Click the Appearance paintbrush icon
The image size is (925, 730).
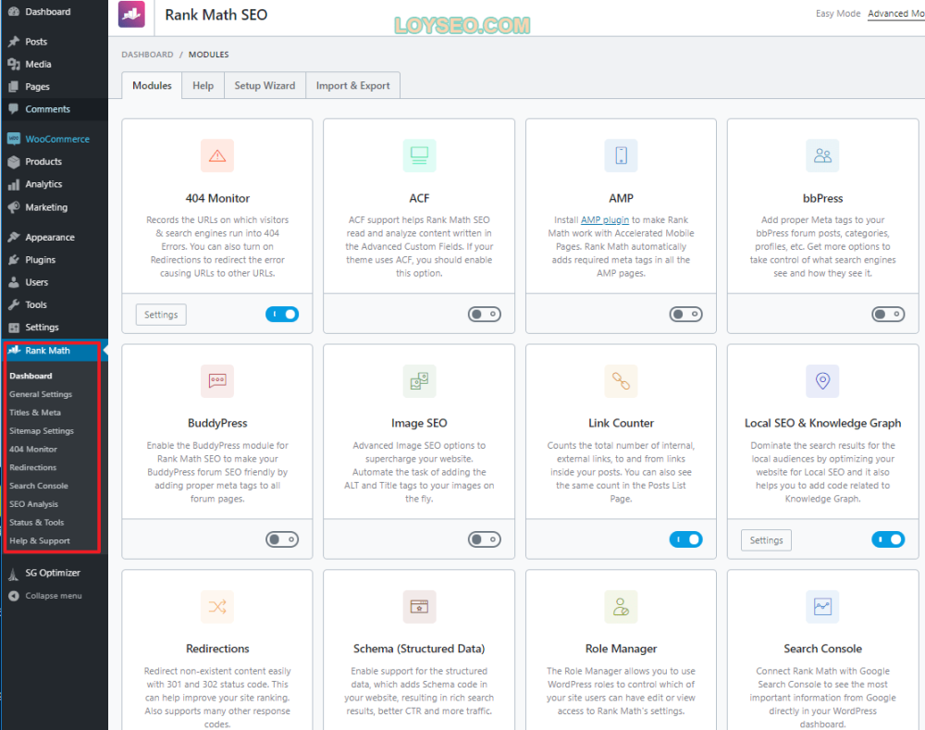coord(14,237)
